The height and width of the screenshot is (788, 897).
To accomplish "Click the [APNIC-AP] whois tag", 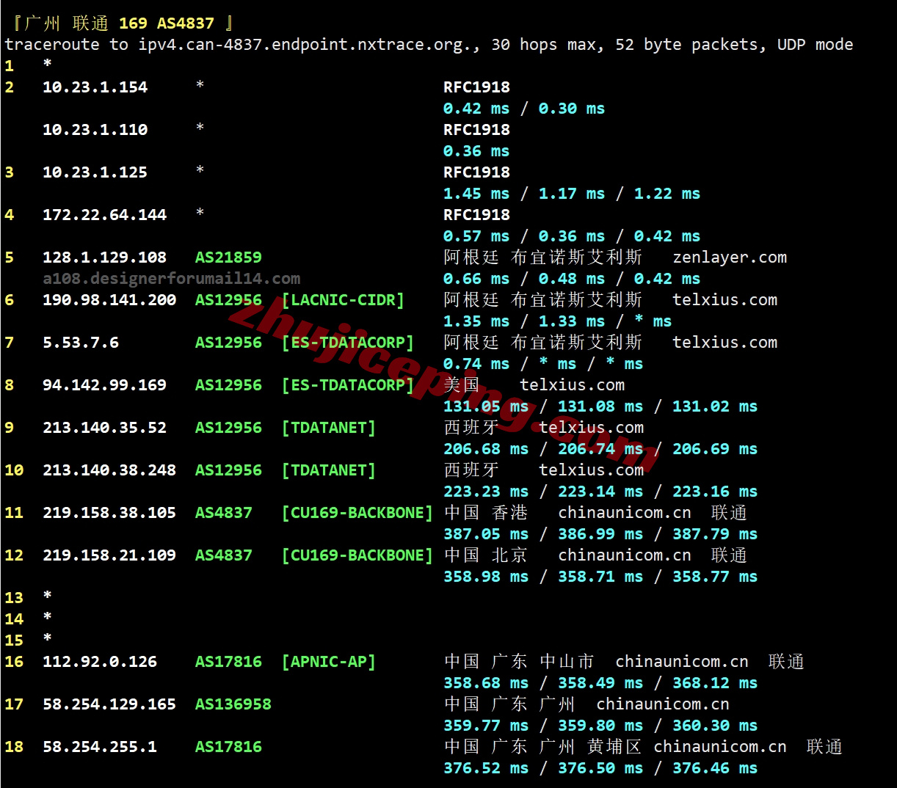I will tap(328, 662).
